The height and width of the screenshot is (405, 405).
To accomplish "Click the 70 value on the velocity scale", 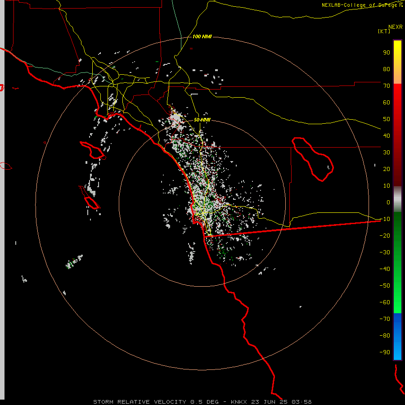I will 387,86.
